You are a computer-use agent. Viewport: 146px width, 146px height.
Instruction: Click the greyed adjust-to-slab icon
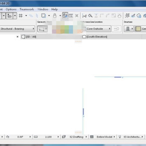coord(96,16)
